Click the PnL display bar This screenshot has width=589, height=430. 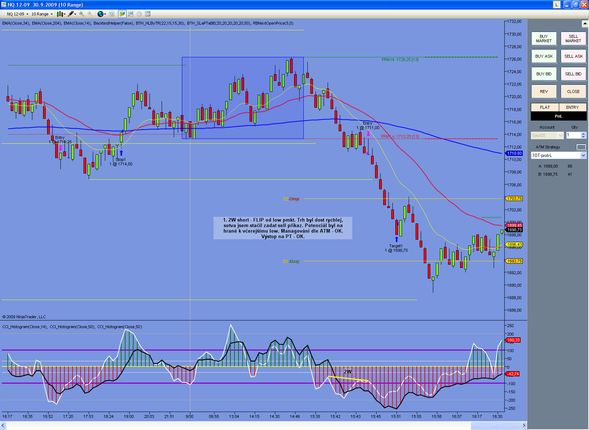click(x=558, y=116)
